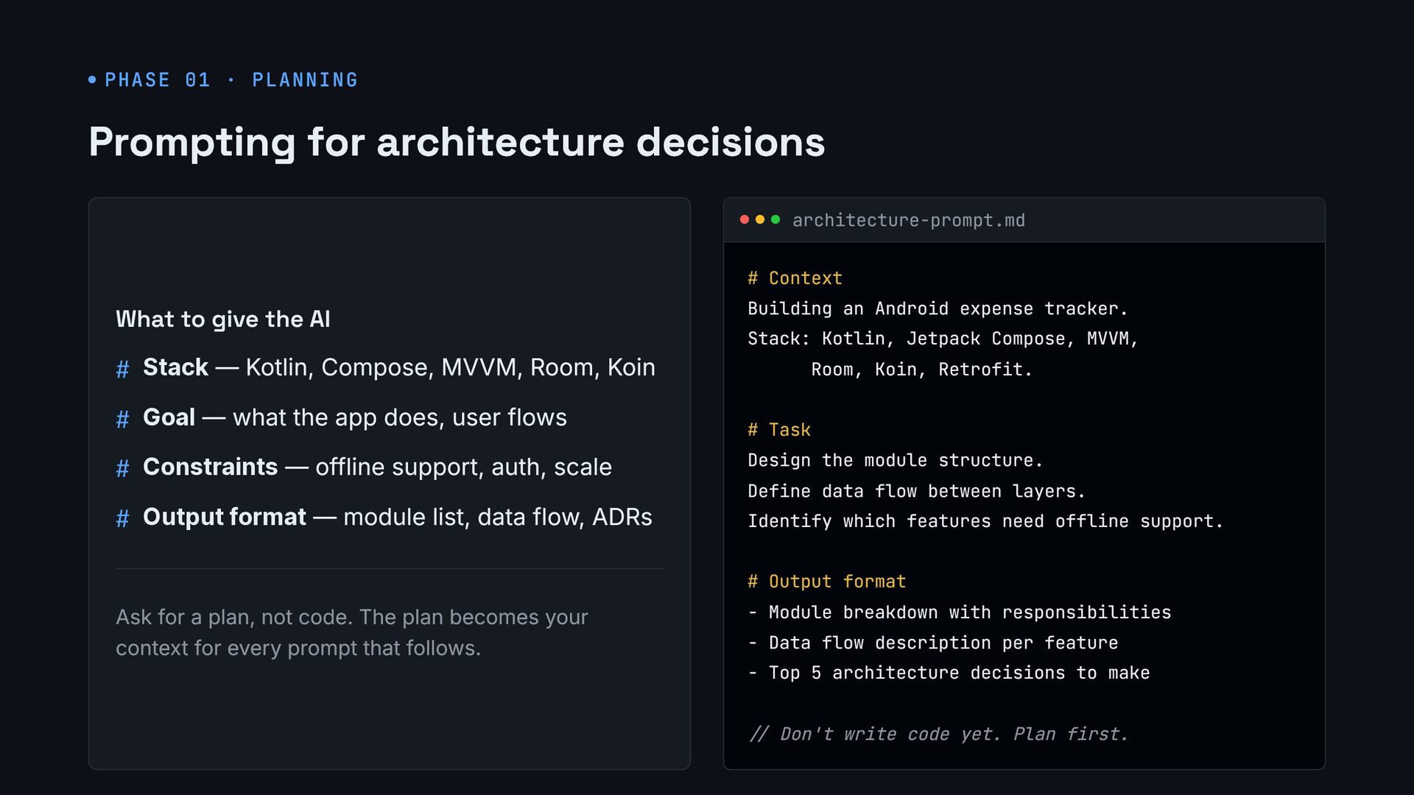
Task: Click the # Context heading
Action: point(795,278)
